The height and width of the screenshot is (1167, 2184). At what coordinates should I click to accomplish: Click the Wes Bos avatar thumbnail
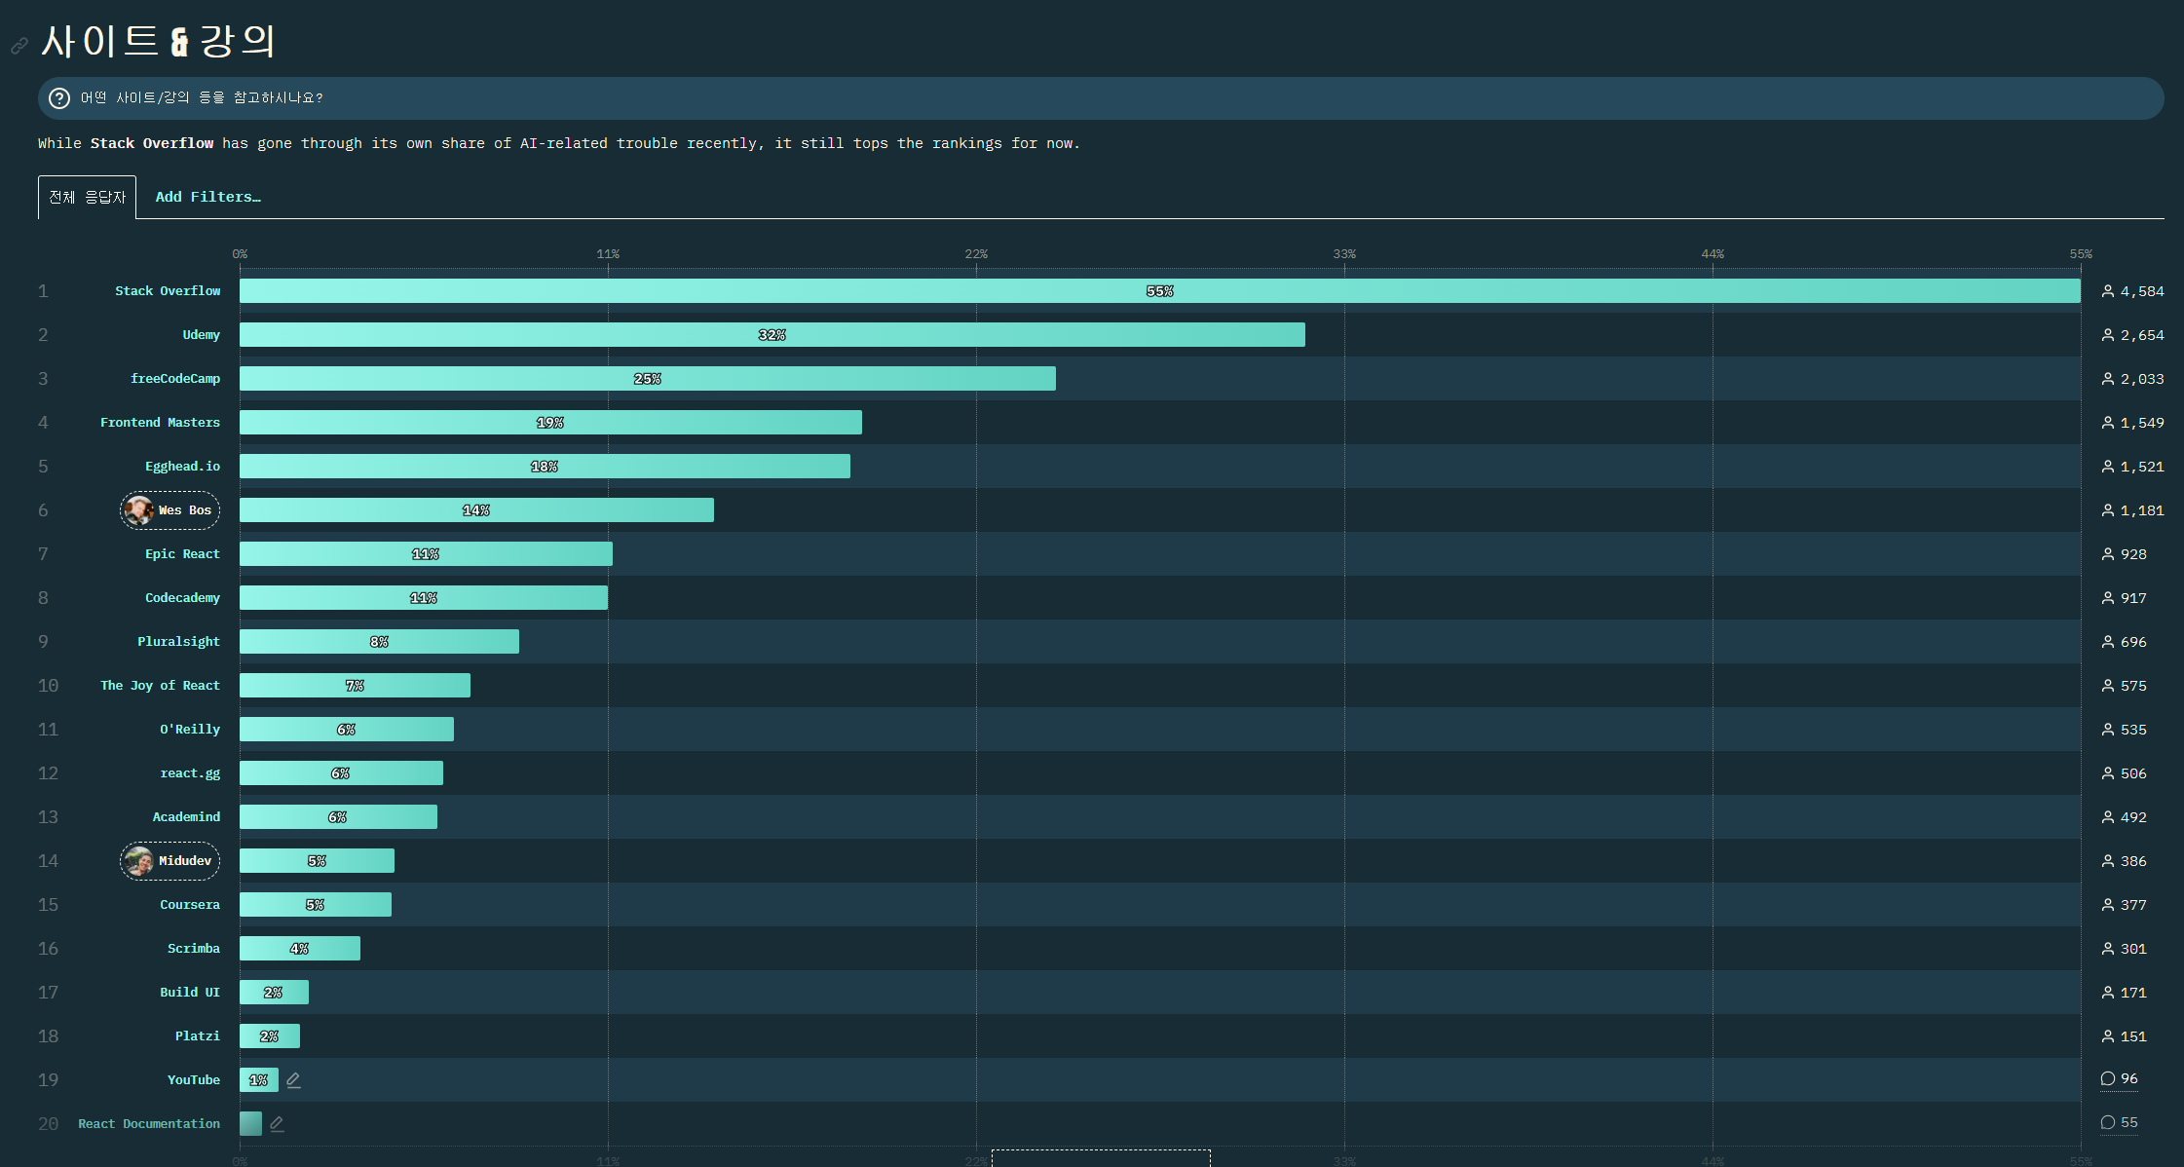click(138, 510)
